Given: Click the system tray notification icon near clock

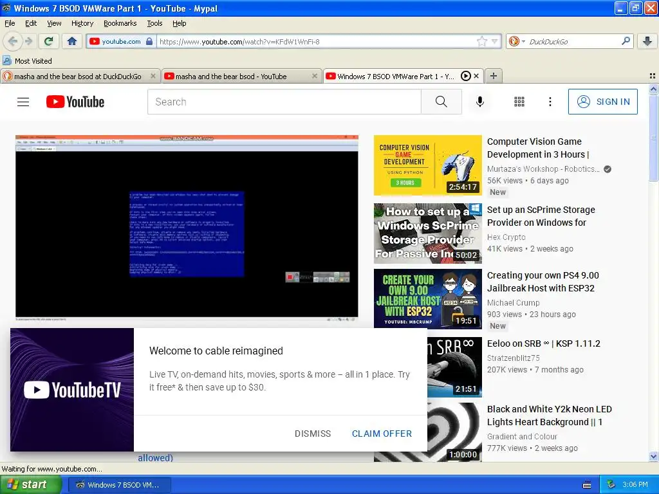Looking at the screenshot, I should (611, 484).
